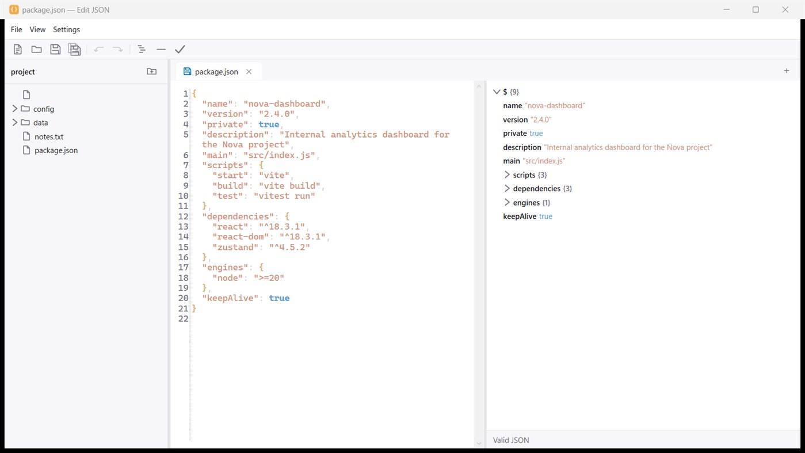Switch to the package.json editor tab
The width and height of the screenshot is (805, 453).
click(219, 71)
